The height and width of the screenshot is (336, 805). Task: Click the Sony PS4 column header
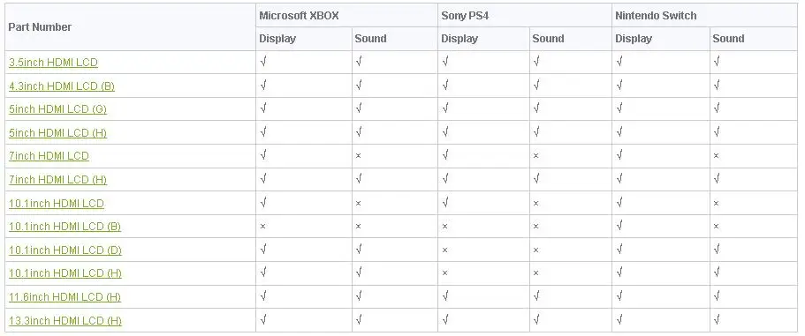point(465,16)
